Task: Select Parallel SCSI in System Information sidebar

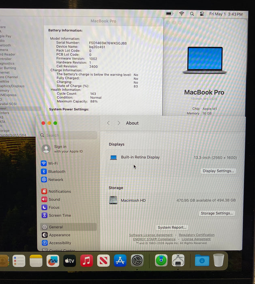Action: tap(8, 104)
